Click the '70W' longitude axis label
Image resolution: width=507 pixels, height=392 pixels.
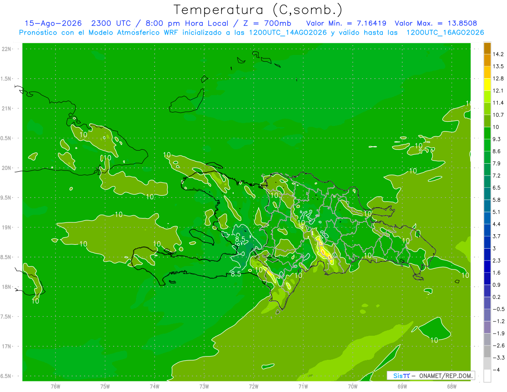353,387
